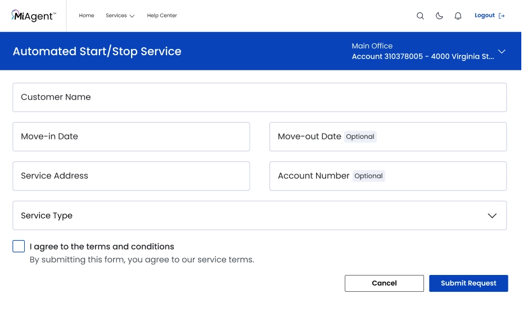523x325 pixels.
Task: Focus the Customer Name field
Action: tap(259, 97)
